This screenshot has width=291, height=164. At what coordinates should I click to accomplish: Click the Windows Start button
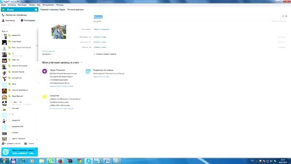pyautogui.click(x=4, y=161)
